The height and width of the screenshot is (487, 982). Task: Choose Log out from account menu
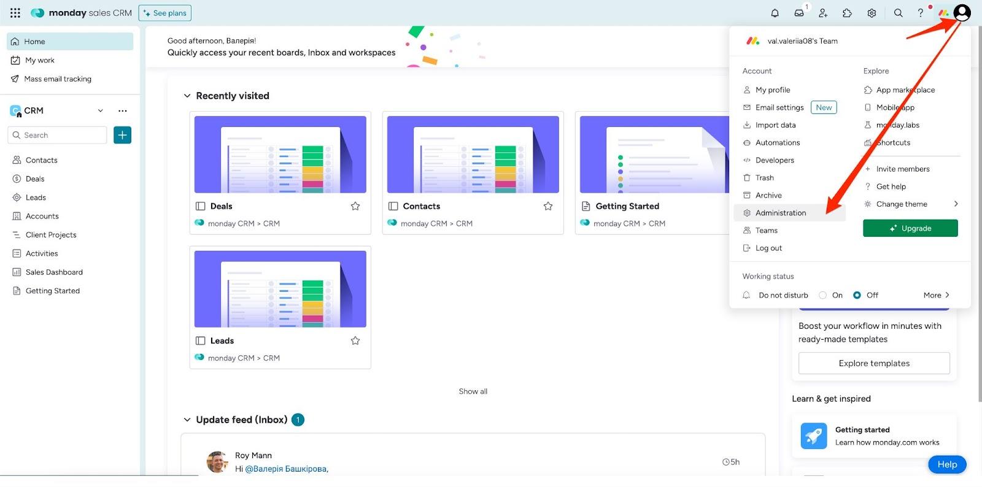pos(768,248)
